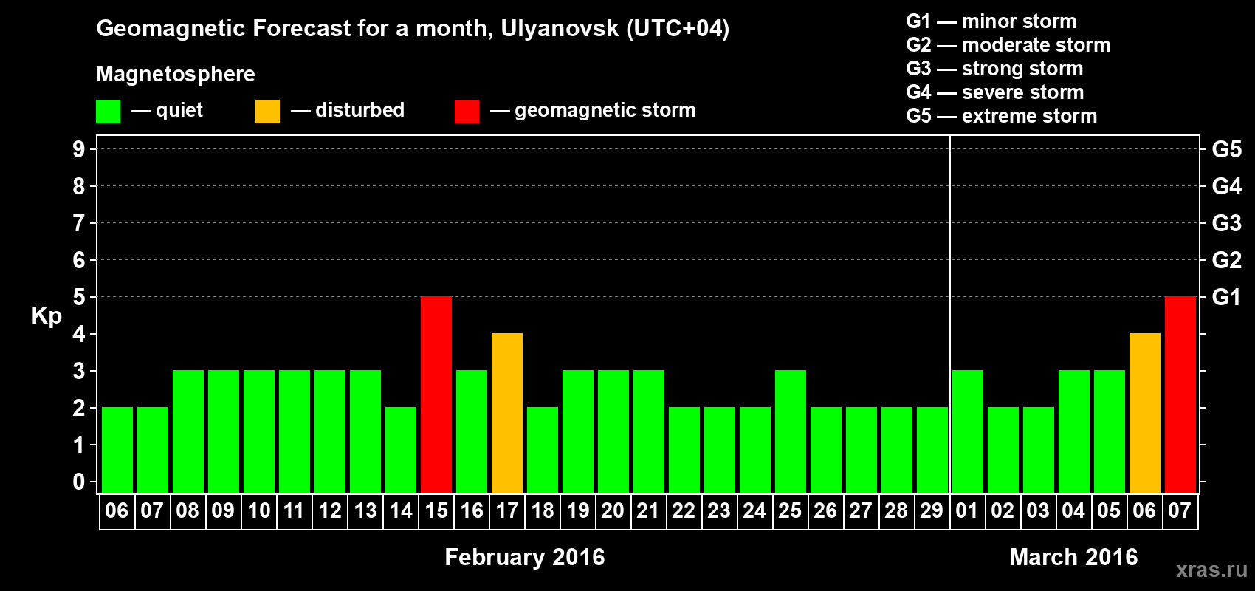
Task: Click the G5 right axis label
Action: (1227, 149)
